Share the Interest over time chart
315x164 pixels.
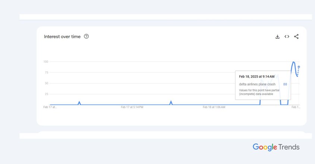click(296, 37)
